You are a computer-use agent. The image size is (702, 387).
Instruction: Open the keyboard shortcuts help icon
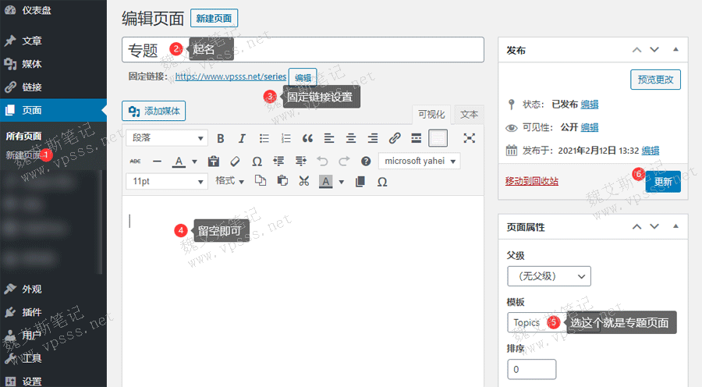coord(366,162)
